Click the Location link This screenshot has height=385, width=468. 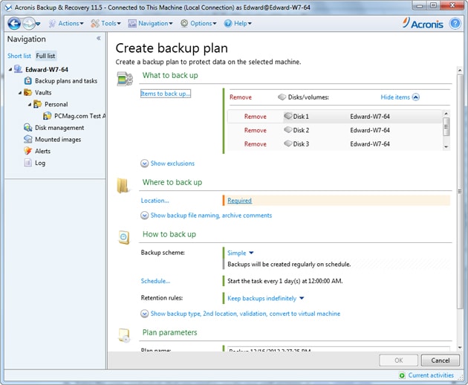point(155,201)
